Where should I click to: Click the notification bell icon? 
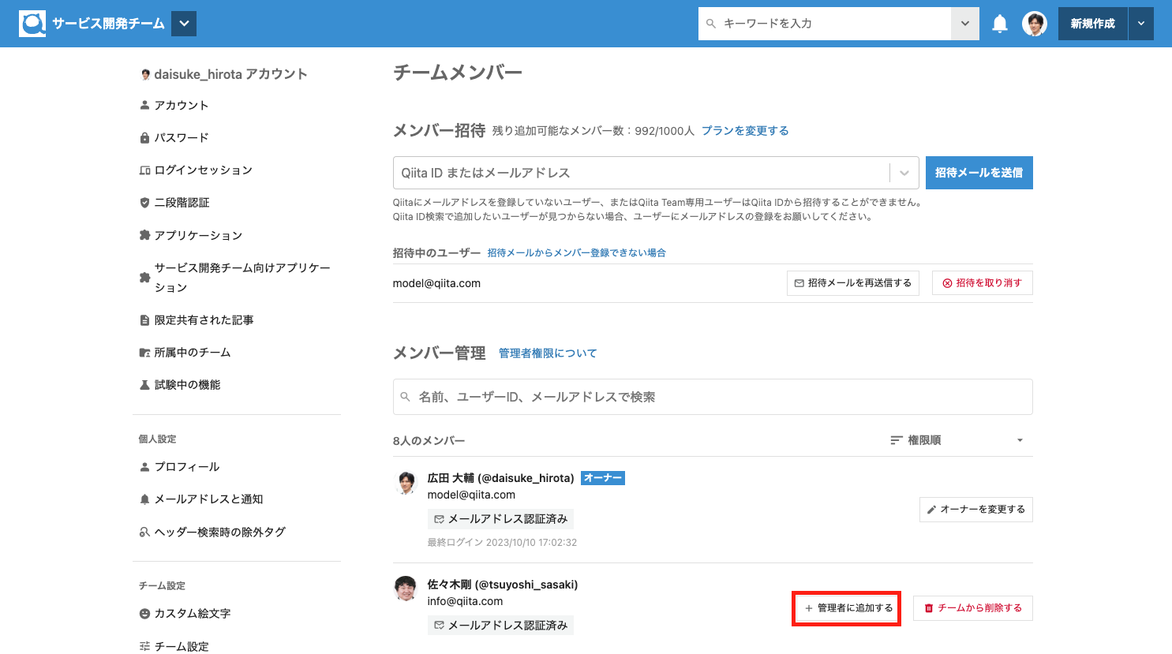tap(1000, 24)
